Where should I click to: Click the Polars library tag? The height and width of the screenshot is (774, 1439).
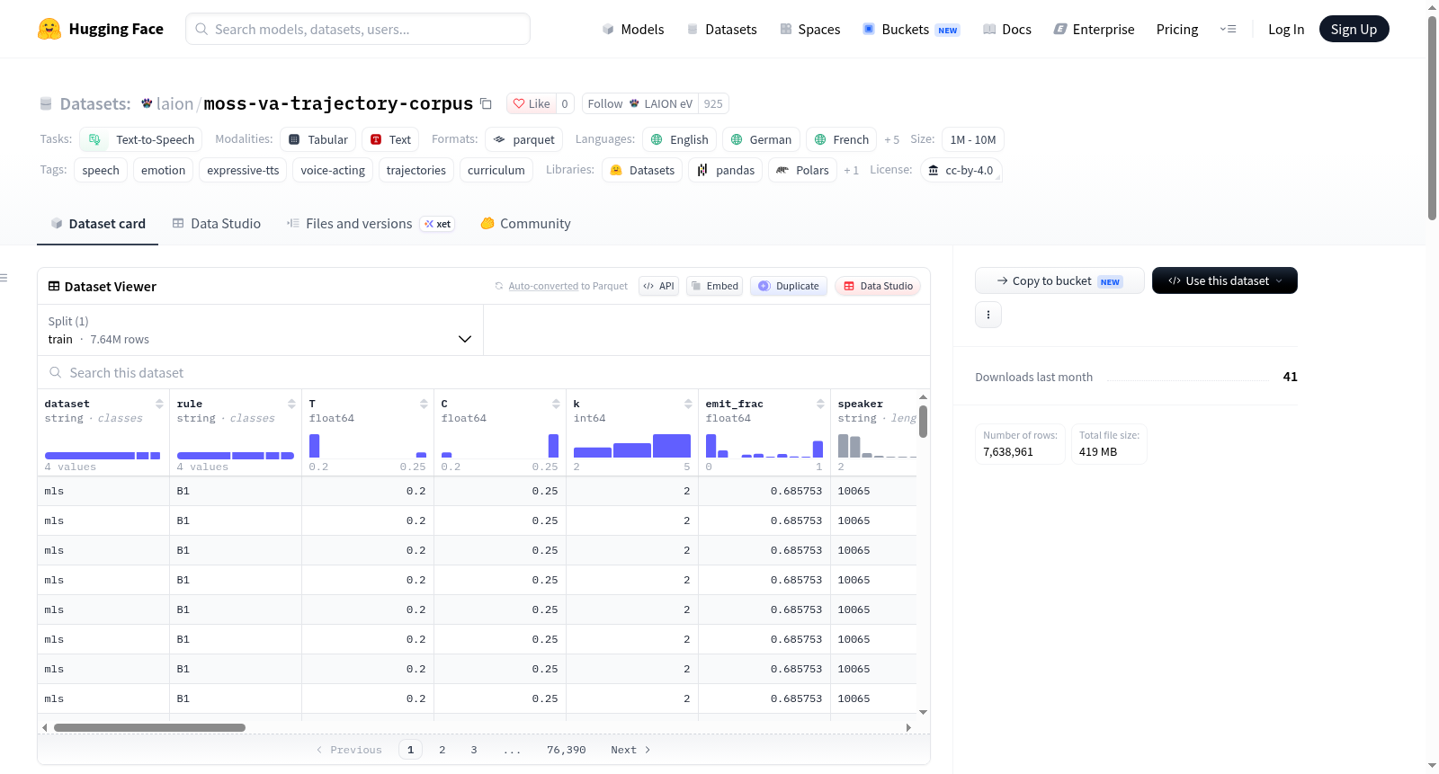click(x=803, y=170)
